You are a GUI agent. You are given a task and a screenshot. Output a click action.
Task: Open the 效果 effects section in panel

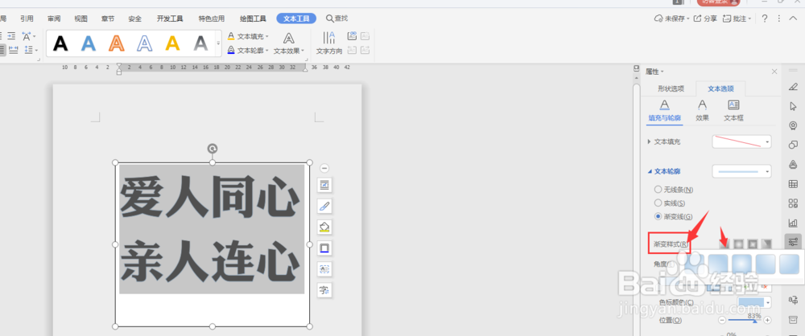(x=702, y=111)
